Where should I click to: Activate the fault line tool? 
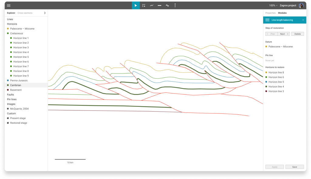[x=167, y=5]
